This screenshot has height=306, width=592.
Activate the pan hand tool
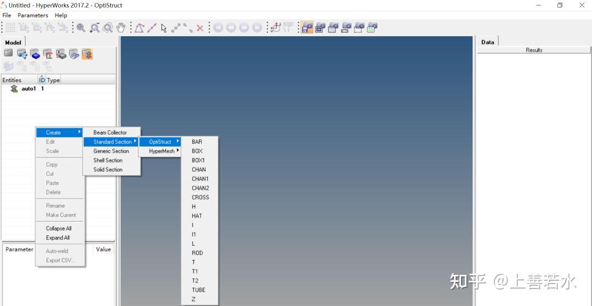click(121, 27)
